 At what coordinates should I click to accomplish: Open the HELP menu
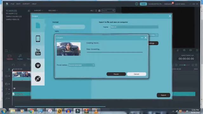(34, 4)
